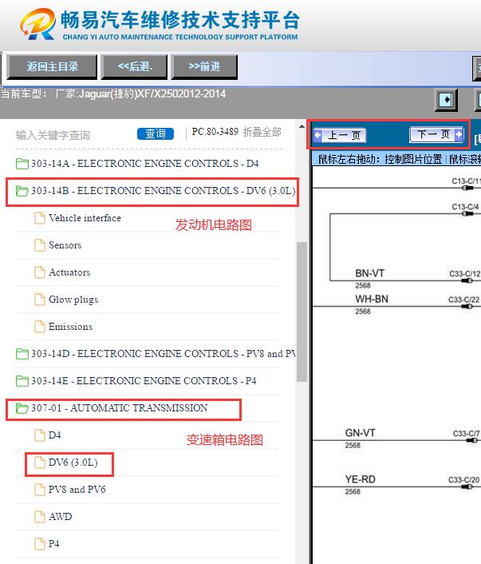Click folder icon beside 303-14A
The width and height of the screenshot is (481, 564).
(22, 164)
